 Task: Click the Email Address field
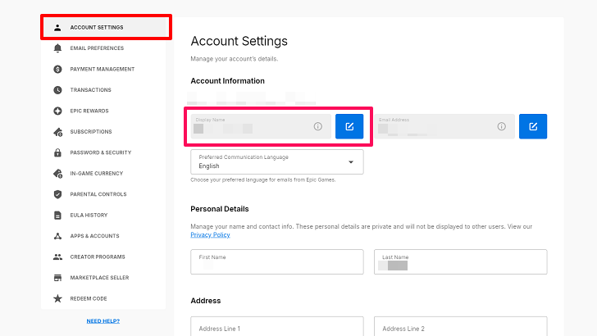[x=444, y=126]
